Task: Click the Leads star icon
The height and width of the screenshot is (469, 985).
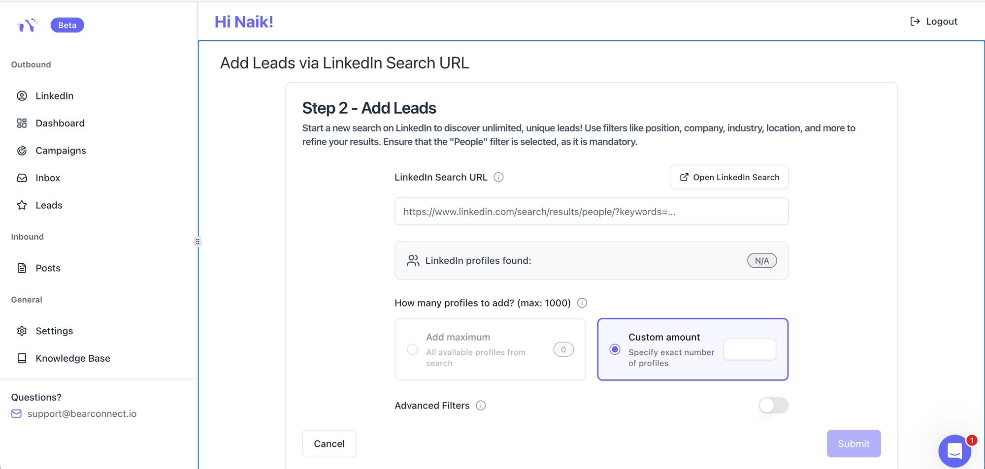Action: (x=22, y=205)
